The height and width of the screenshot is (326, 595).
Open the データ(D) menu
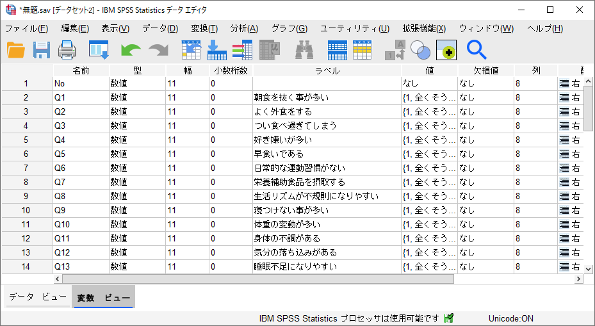[160, 28]
